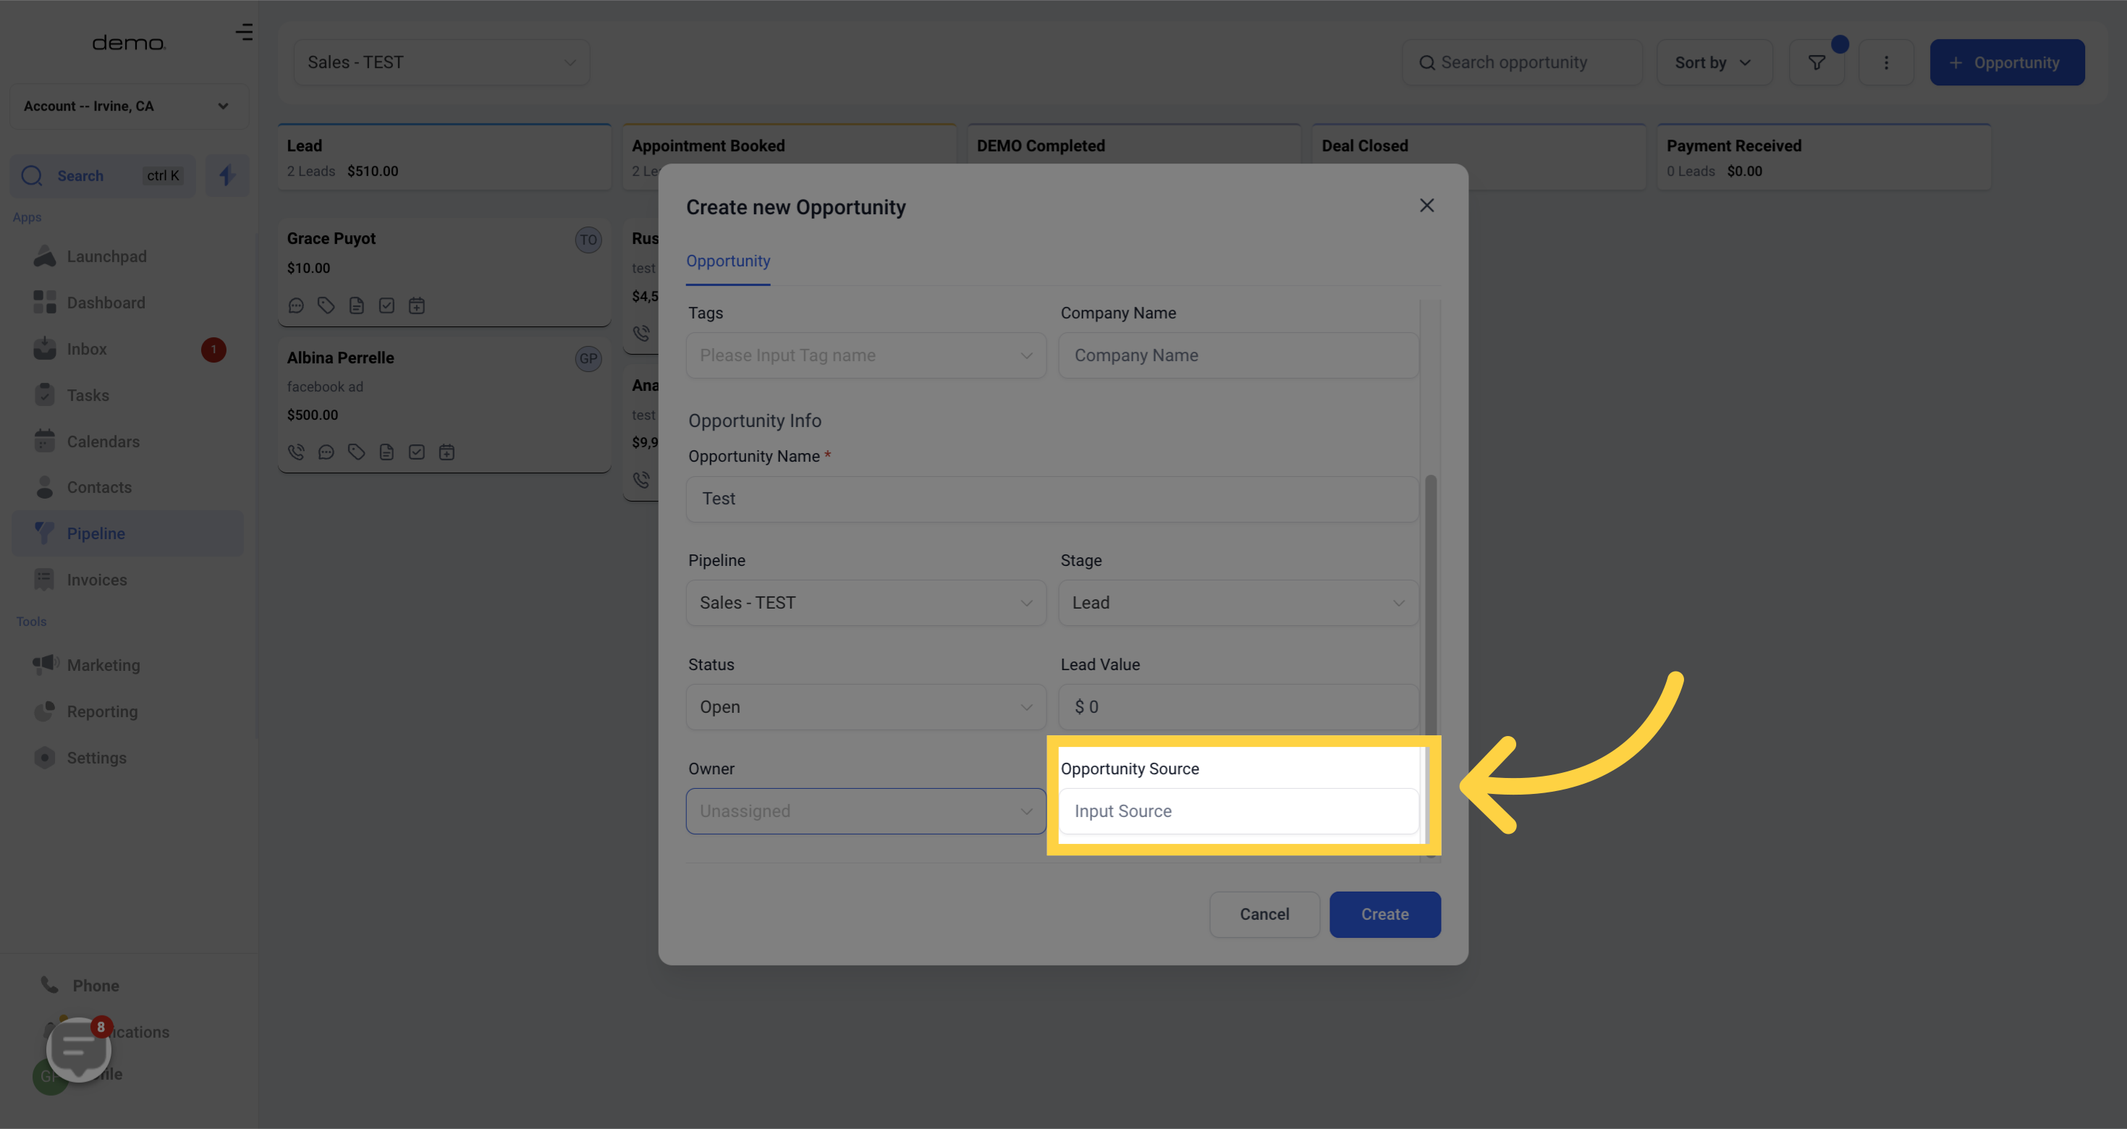Expand the Sort by dropdown

[1713, 63]
